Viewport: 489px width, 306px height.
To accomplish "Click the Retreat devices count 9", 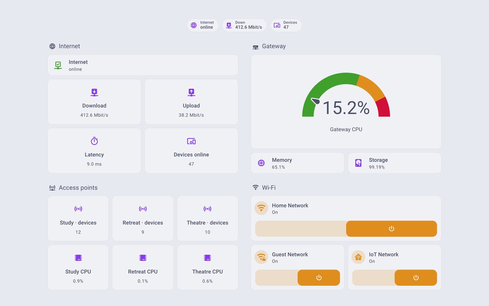I will [143, 232].
